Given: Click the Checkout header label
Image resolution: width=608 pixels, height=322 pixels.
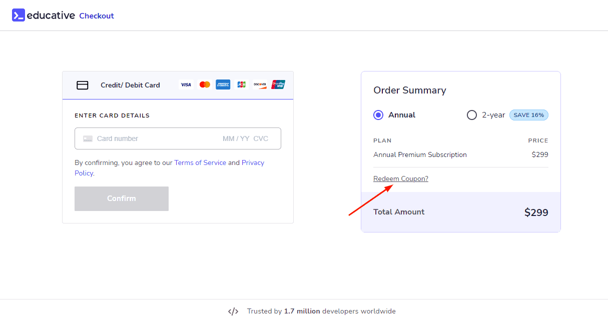Looking at the screenshot, I should pos(97,15).
